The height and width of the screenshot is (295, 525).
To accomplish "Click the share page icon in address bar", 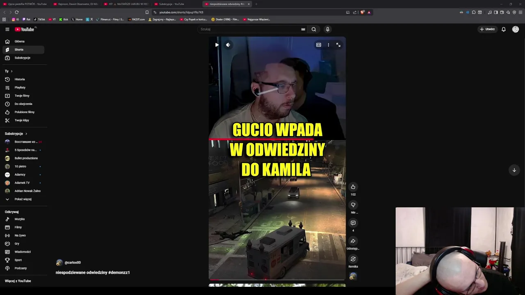I will point(355,12).
